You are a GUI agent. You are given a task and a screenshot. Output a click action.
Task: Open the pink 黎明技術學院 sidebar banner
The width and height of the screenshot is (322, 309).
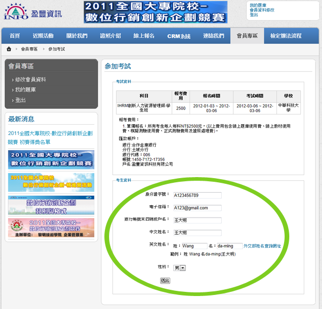click(51, 227)
